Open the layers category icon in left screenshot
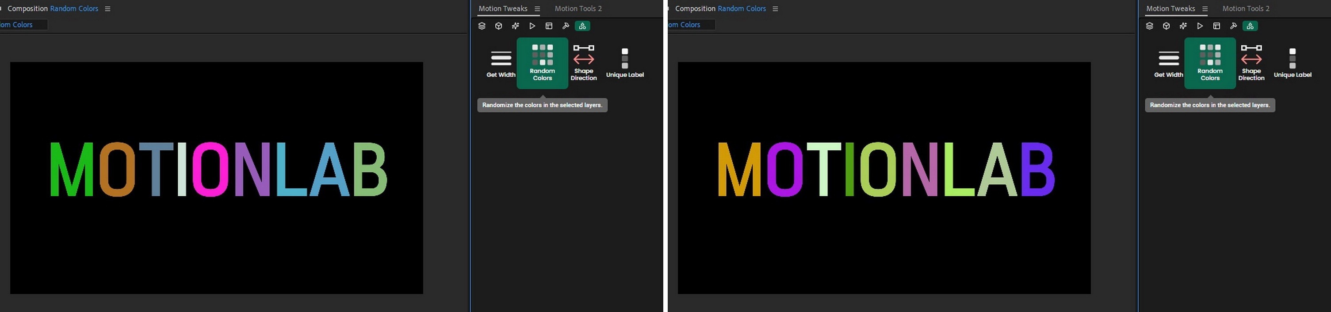The height and width of the screenshot is (312, 1331). point(482,26)
